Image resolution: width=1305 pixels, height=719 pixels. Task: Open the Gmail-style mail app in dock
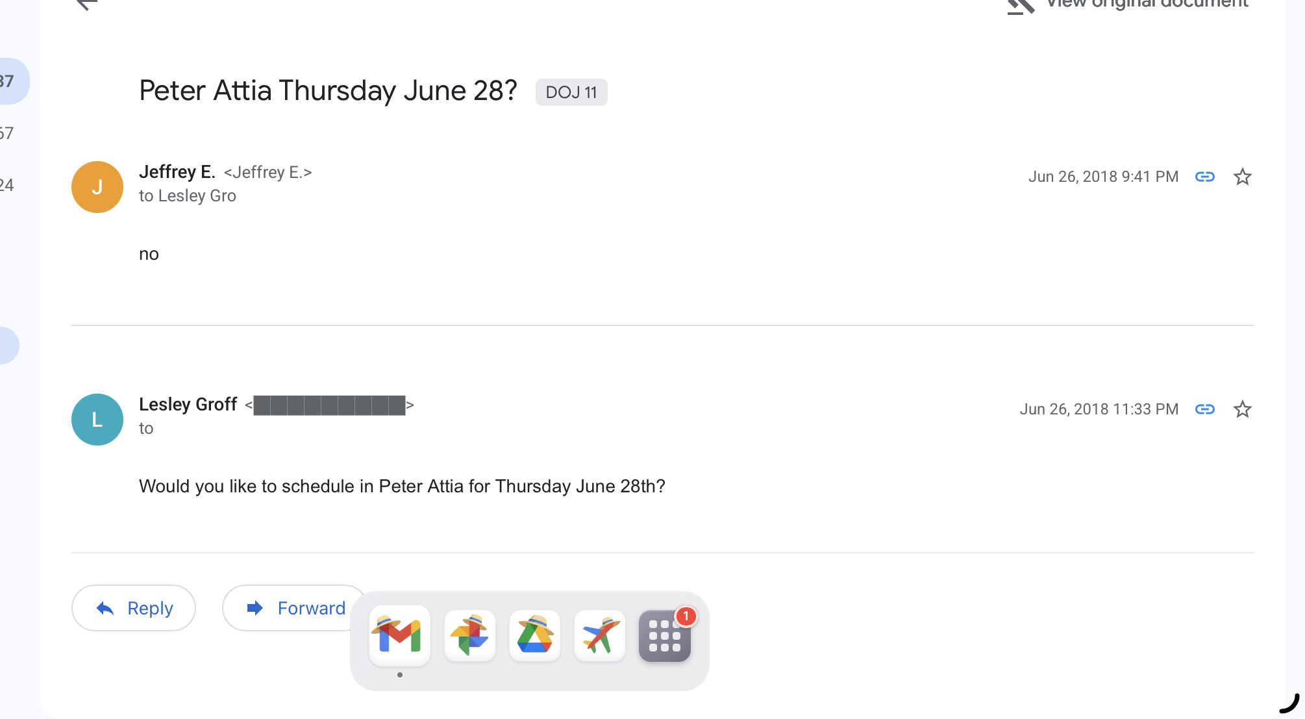pyautogui.click(x=400, y=636)
